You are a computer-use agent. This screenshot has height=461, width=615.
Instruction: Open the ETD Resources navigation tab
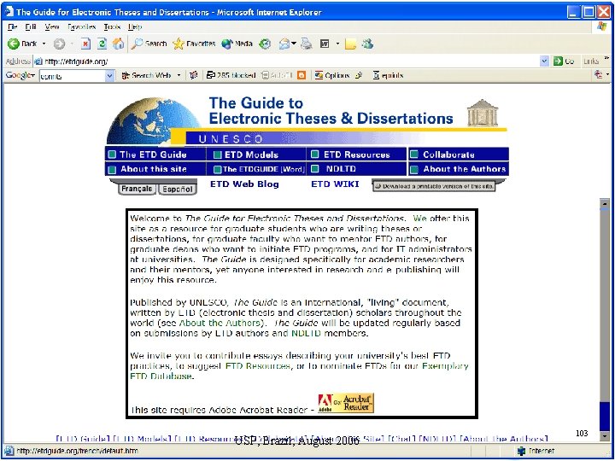pos(356,155)
